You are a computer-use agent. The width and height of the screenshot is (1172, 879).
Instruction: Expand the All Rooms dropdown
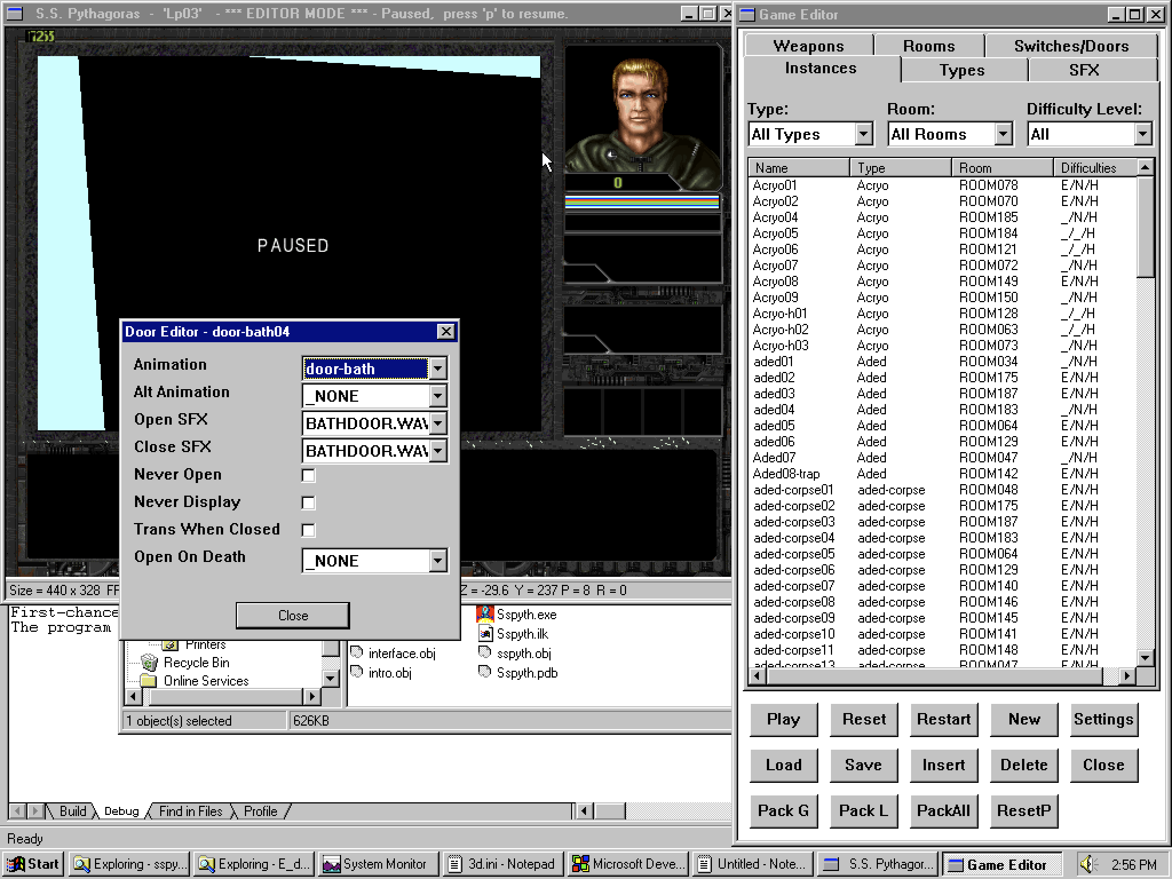coord(1004,133)
